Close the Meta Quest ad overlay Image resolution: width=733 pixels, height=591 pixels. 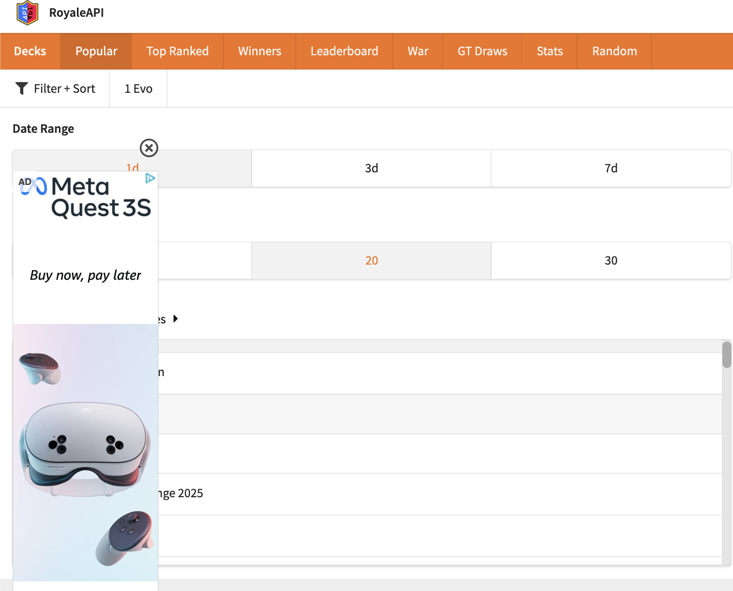coord(149,148)
